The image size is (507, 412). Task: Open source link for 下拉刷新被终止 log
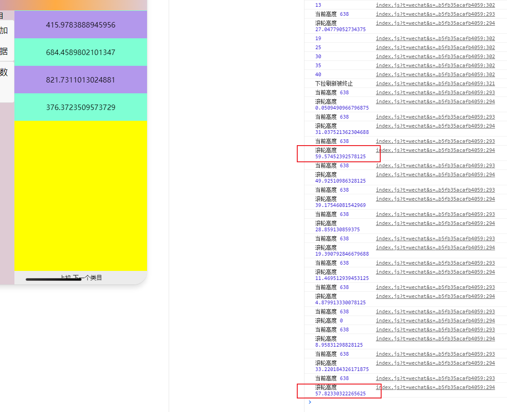[x=435, y=84]
